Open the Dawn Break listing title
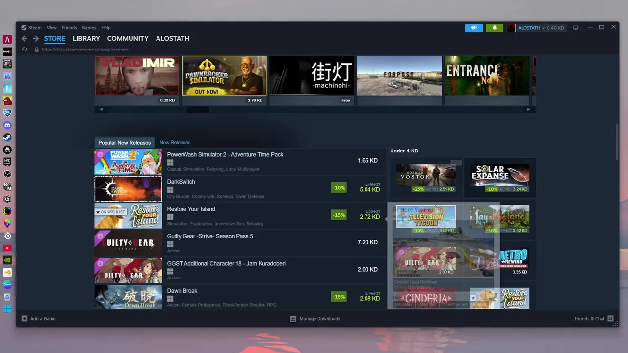 [182, 291]
